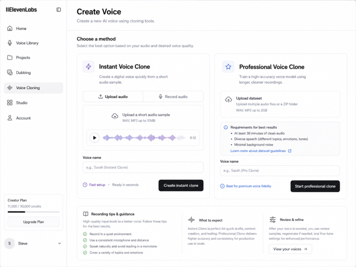Viewport: 356px width, 267px height.
Task: Click the Professional Voice Clone star icon
Action: tap(228, 66)
